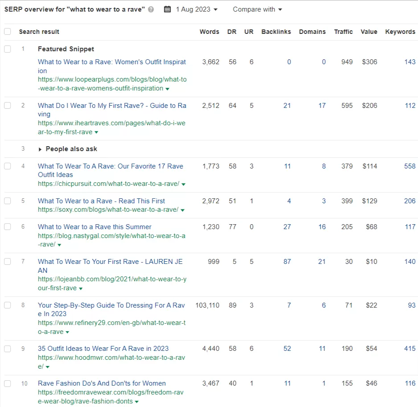Viewport: 418px width, 407px height.
Task: Click the Domains column header
Action: 312,32
